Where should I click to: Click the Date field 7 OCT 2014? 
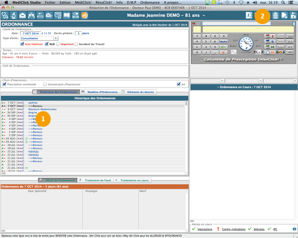[31, 33]
